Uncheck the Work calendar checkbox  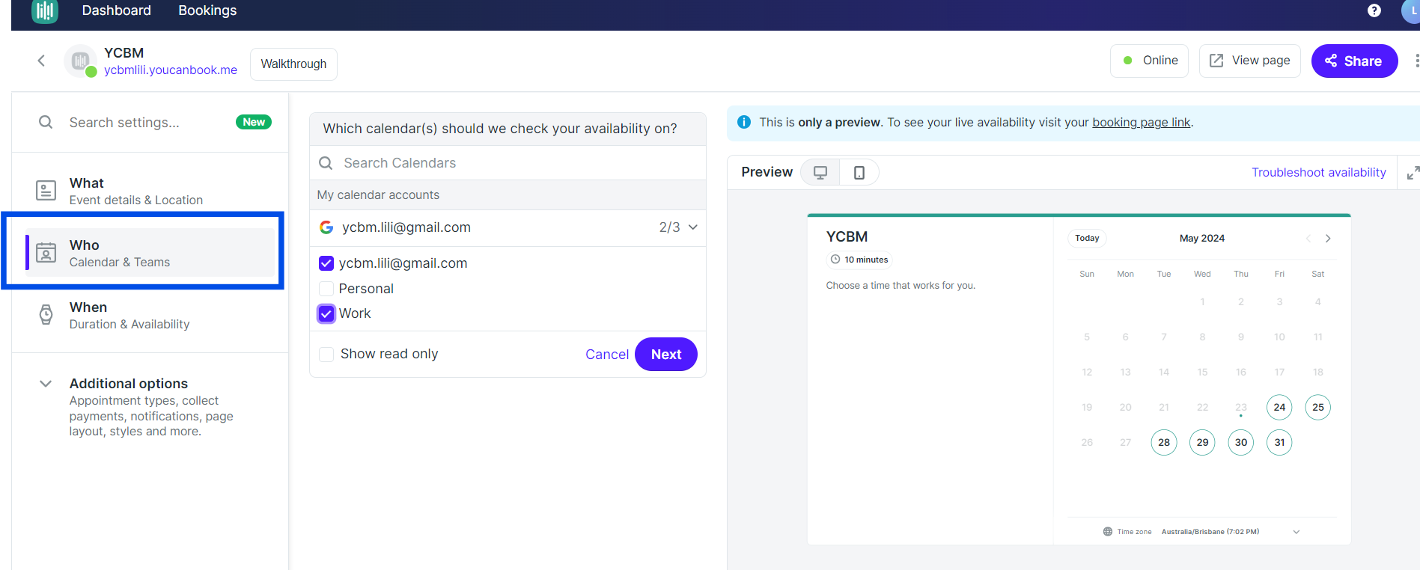tap(326, 313)
